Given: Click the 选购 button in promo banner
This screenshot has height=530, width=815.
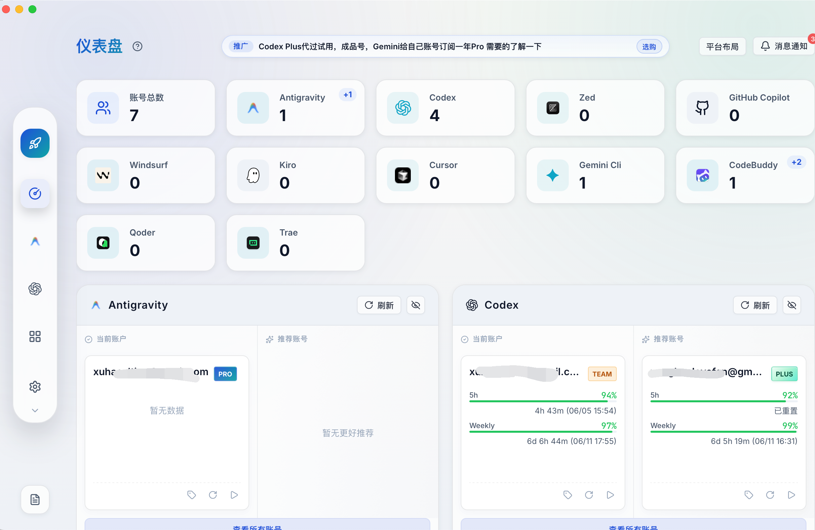Looking at the screenshot, I should coord(649,47).
